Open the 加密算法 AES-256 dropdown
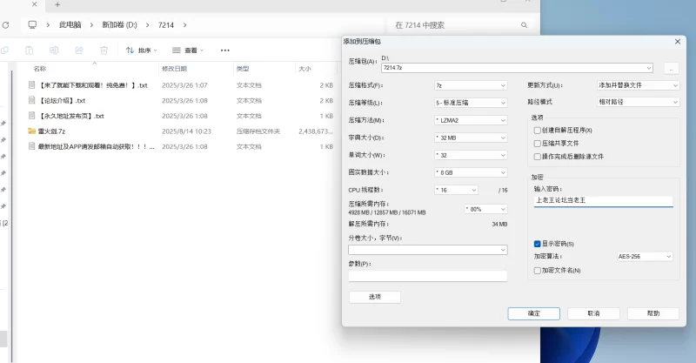The width and height of the screenshot is (696, 363). (x=644, y=257)
